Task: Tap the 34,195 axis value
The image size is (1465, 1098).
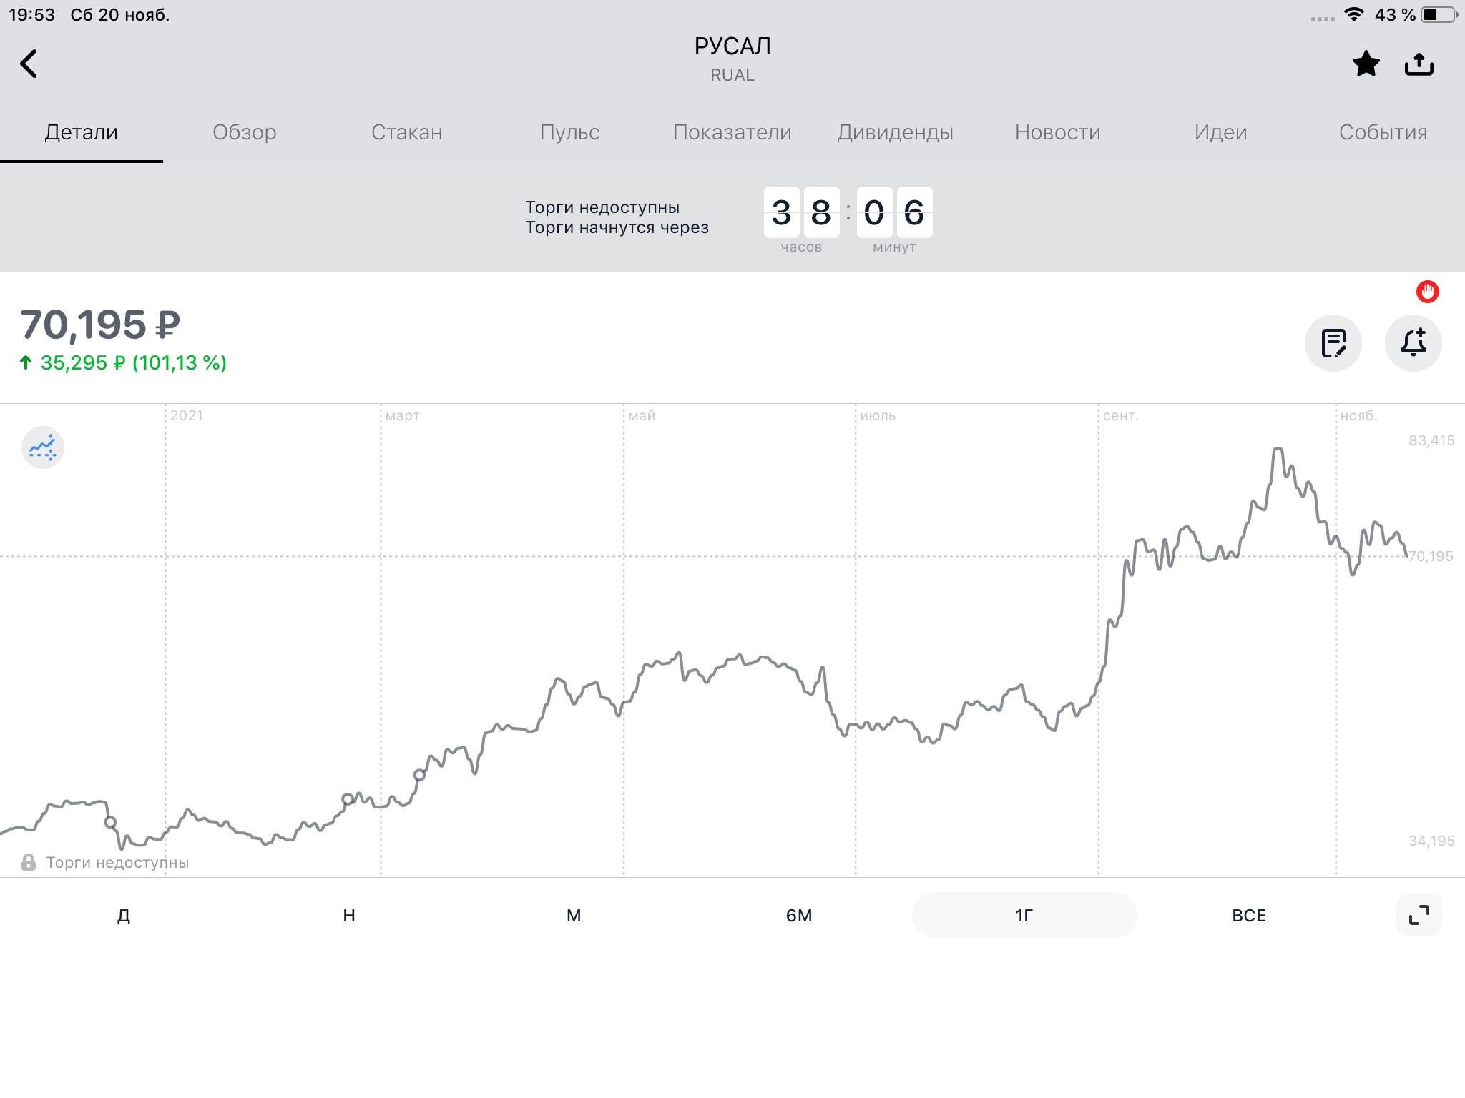Action: tap(1431, 841)
